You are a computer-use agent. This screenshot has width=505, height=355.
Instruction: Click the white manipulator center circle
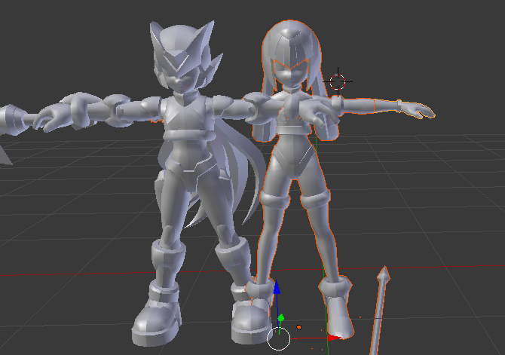pos(279,338)
